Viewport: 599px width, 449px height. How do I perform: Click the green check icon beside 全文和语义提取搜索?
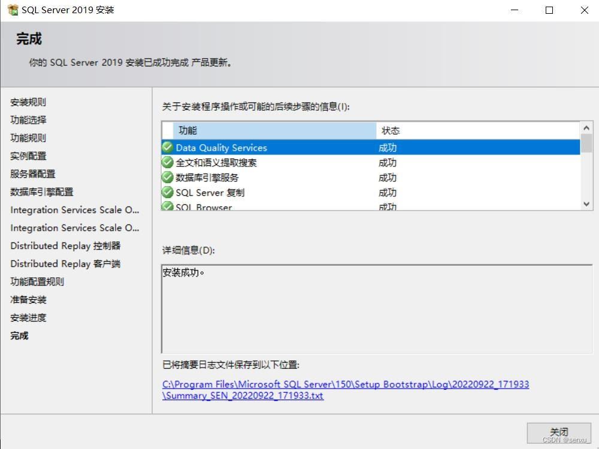[167, 162]
